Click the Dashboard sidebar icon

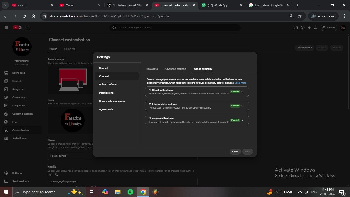click(6, 73)
